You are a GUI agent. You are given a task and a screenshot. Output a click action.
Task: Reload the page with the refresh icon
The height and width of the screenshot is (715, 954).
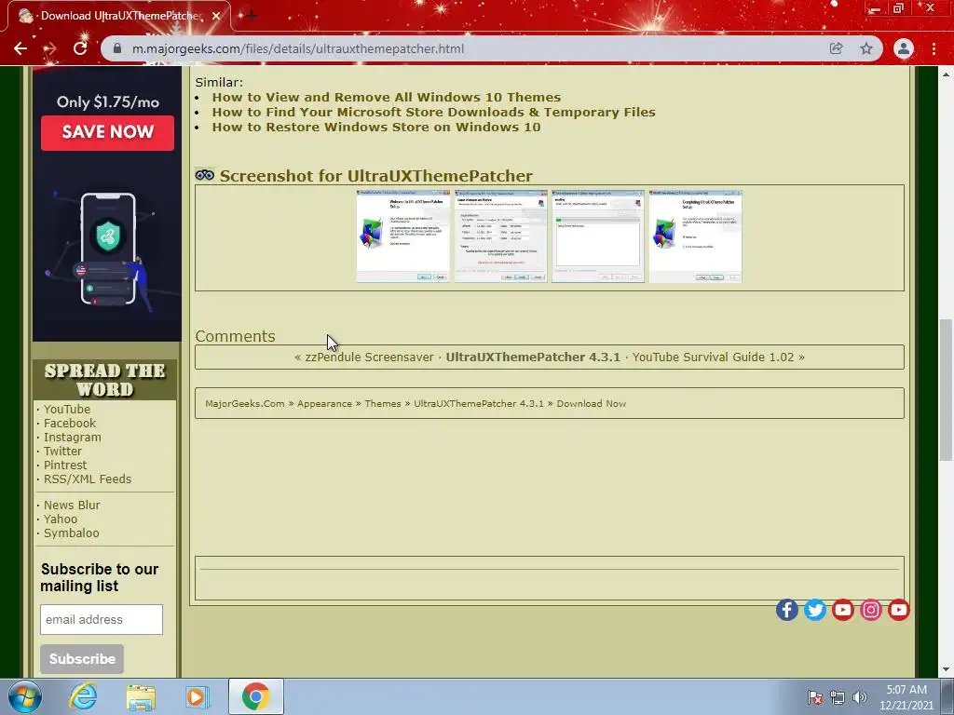tap(80, 48)
